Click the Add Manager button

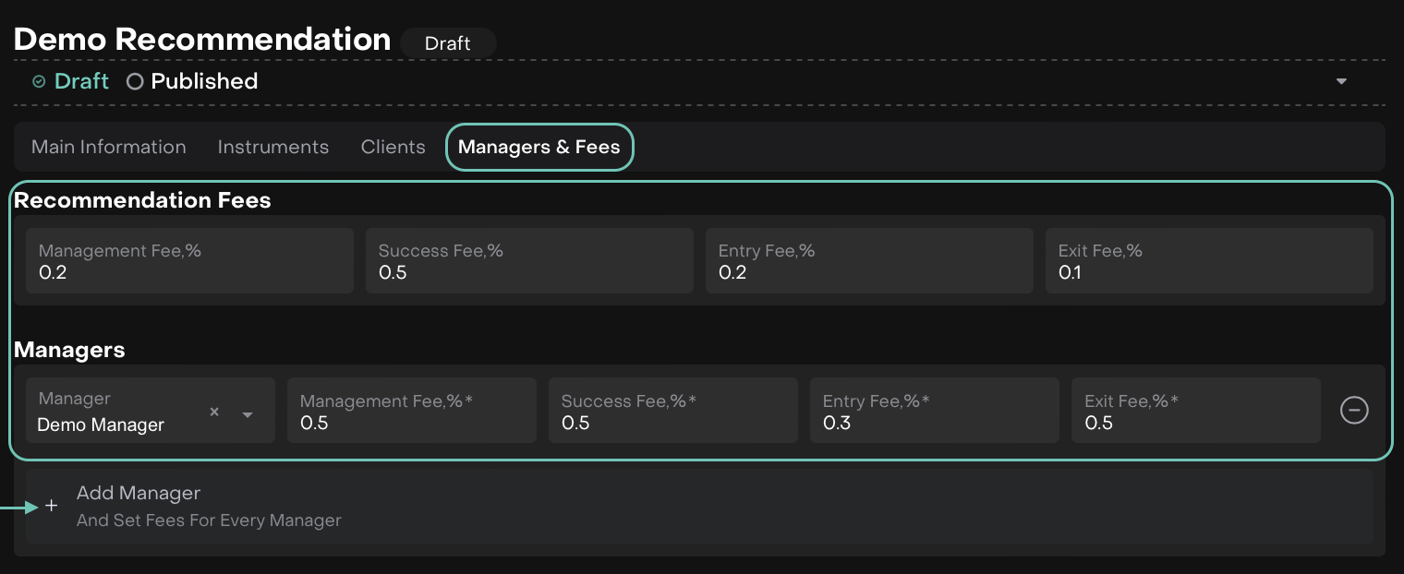click(139, 506)
